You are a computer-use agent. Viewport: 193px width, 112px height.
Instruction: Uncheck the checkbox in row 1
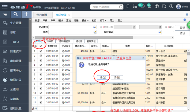(x=41, y=51)
